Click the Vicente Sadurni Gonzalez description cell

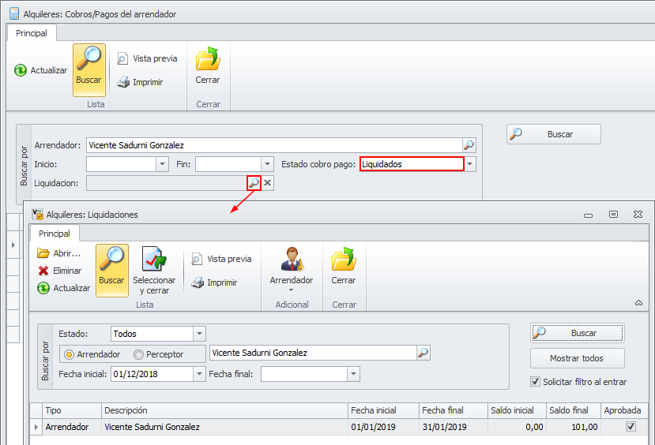(x=224, y=427)
